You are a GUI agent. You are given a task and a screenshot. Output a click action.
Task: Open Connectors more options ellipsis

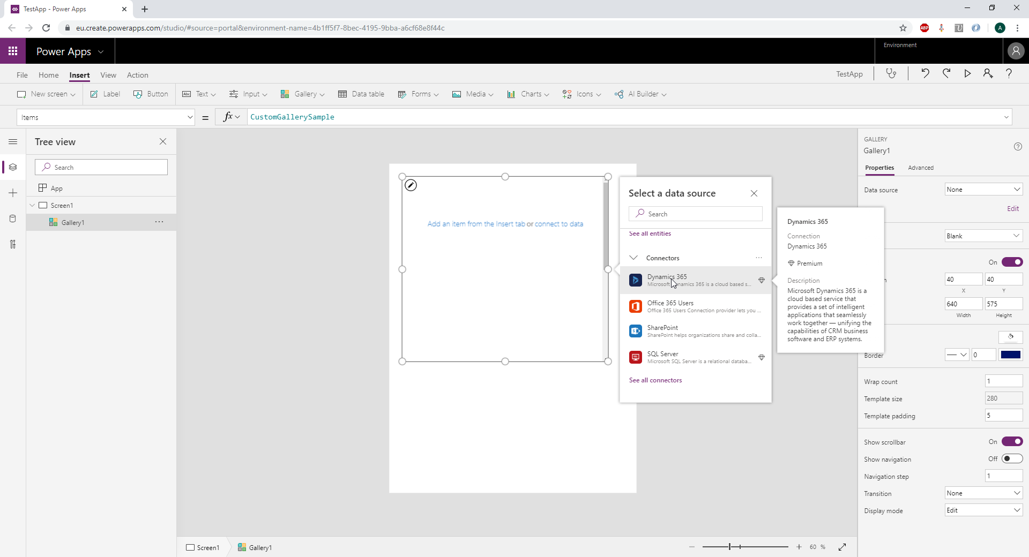pos(759,258)
